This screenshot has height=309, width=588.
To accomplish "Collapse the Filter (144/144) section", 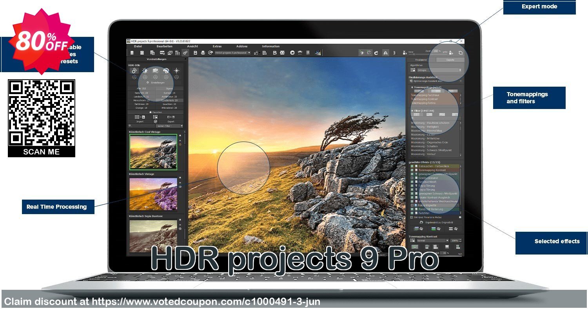I will click(x=412, y=111).
